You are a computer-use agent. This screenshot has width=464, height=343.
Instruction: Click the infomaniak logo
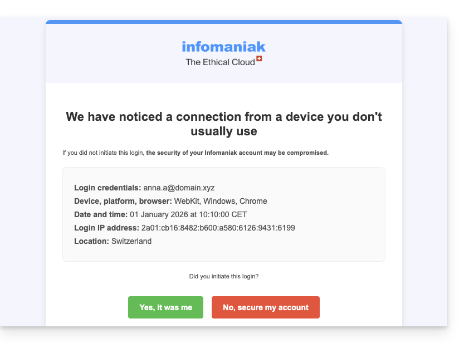pyautogui.click(x=223, y=47)
